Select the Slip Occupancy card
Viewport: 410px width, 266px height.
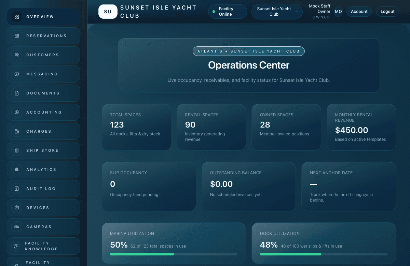click(149, 187)
